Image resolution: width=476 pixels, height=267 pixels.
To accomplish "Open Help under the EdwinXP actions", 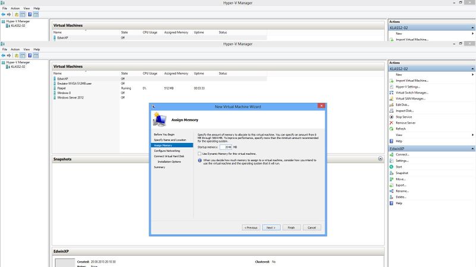I will [399, 203].
